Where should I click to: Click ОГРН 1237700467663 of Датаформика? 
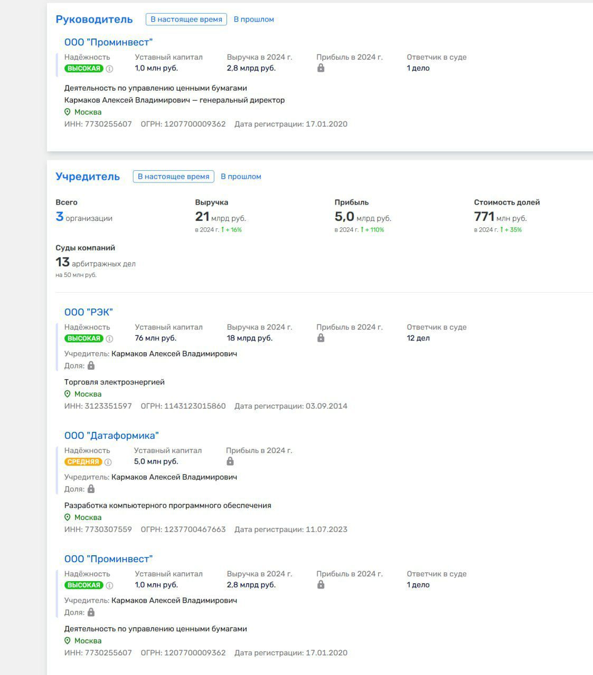(183, 529)
